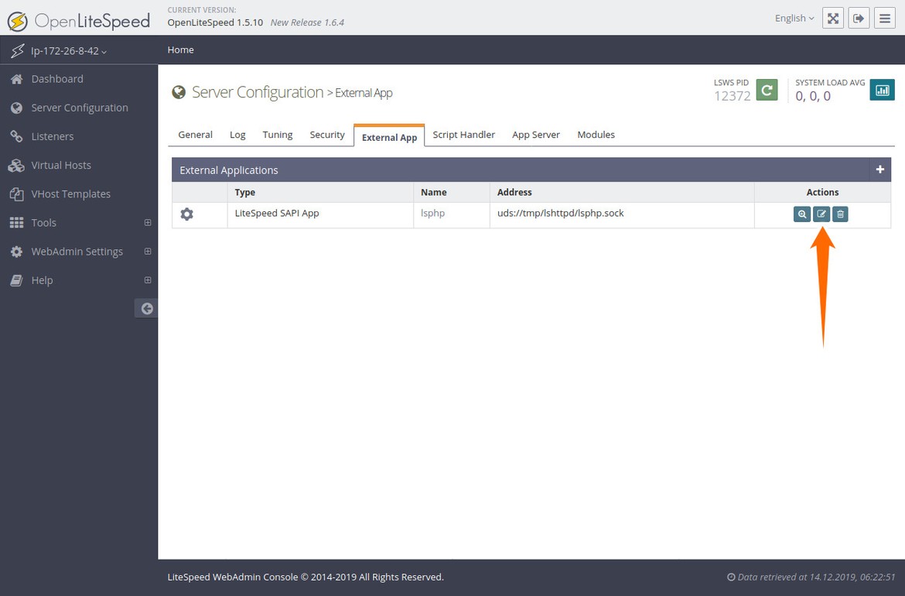
Task: Select the External App tab
Action: pos(389,136)
